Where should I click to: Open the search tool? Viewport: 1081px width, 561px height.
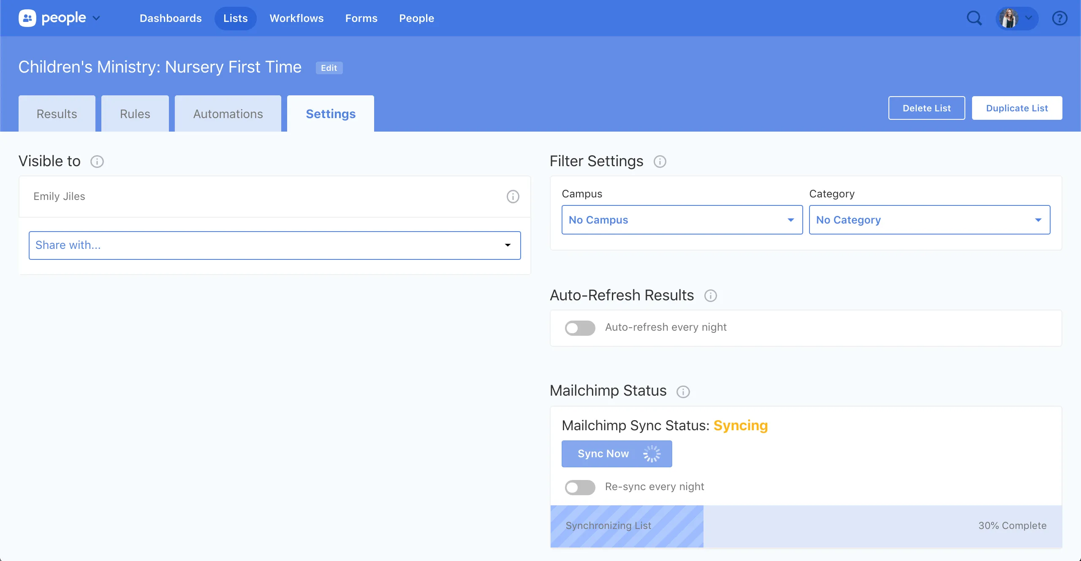click(974, 18)
